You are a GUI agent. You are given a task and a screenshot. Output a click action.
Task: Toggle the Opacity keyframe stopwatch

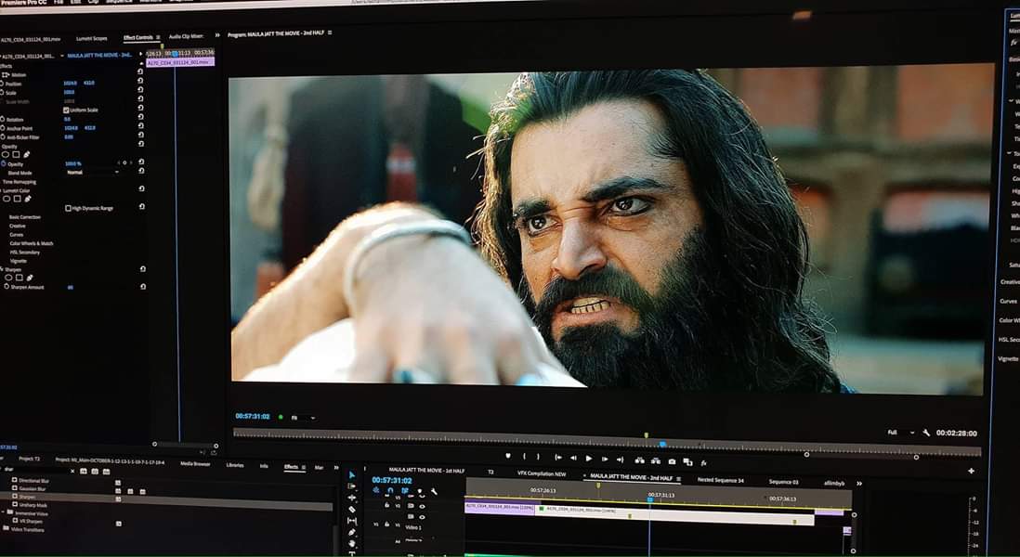[4, 163]
